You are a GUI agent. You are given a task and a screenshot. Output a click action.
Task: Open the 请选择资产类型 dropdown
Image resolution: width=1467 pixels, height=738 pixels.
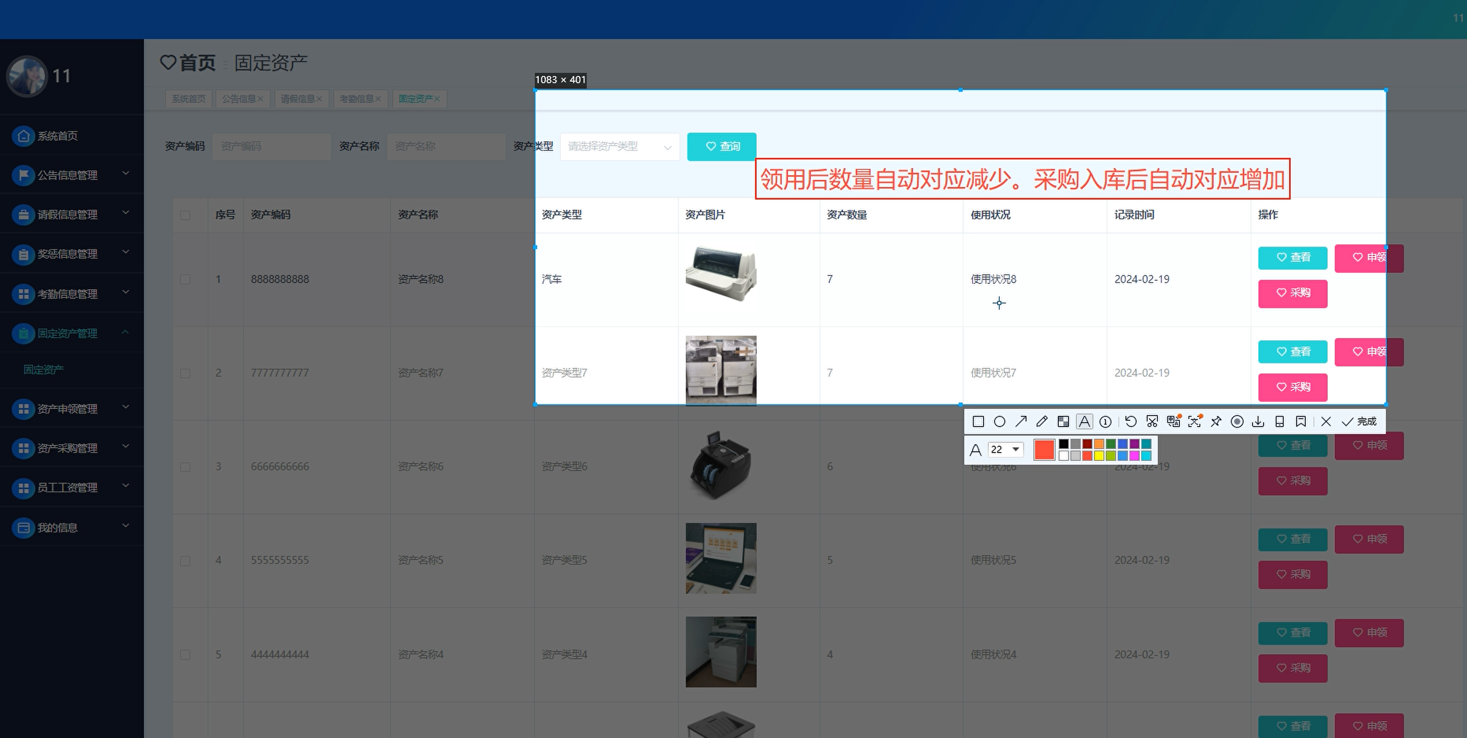[620, 146]
